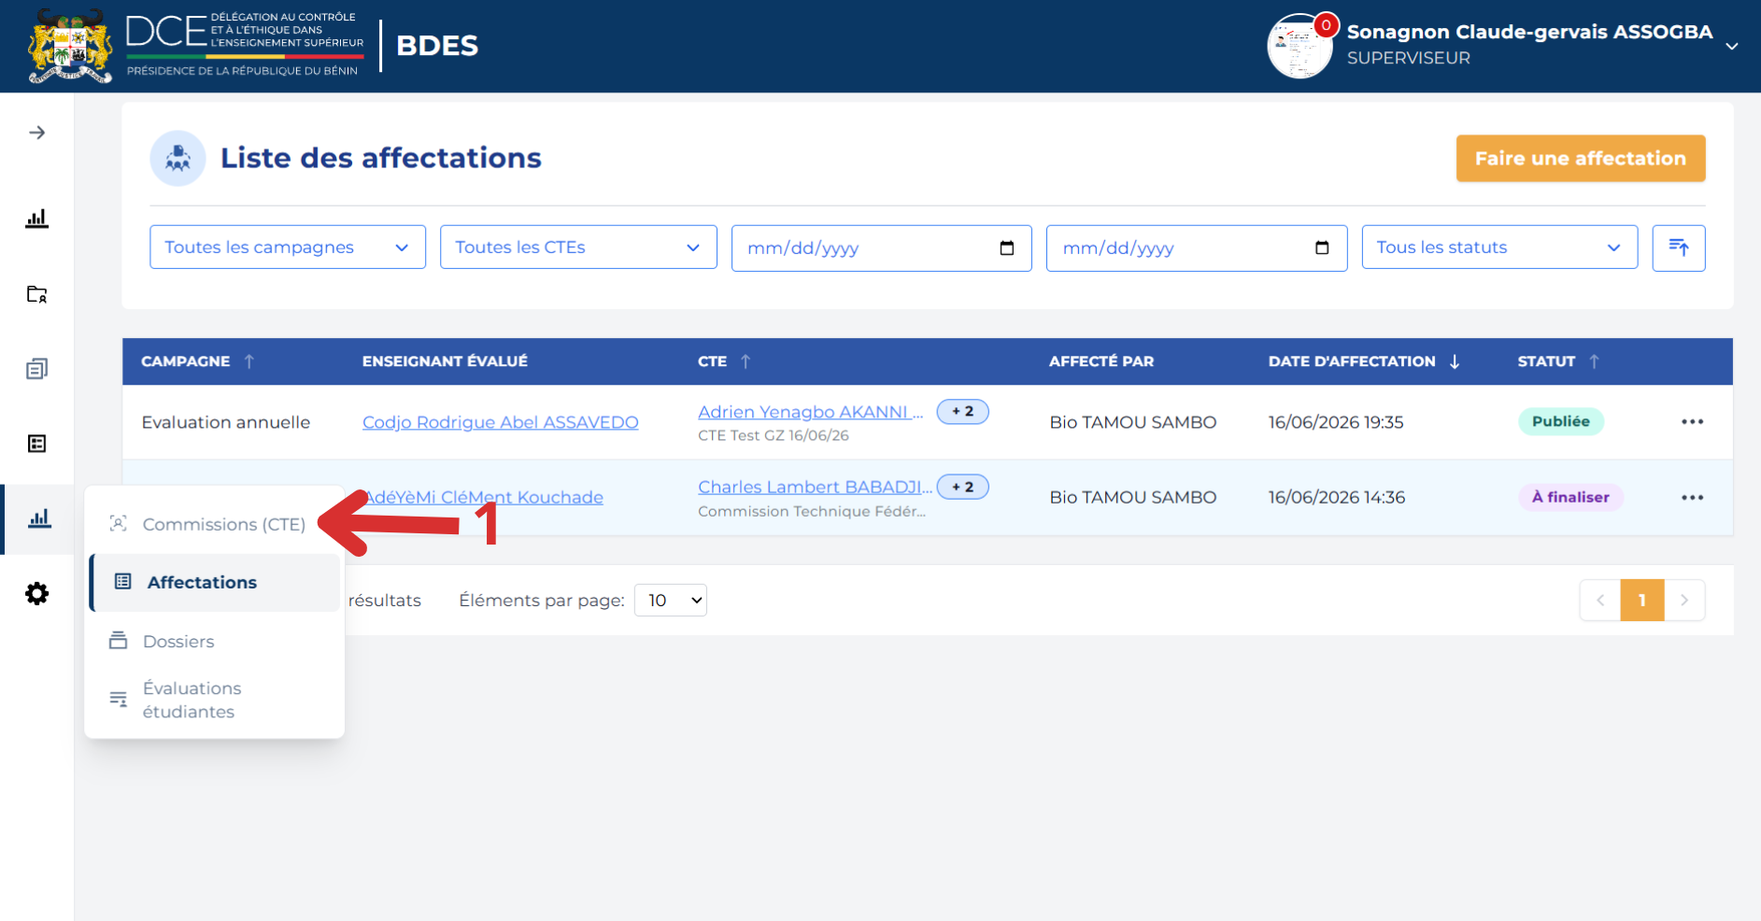Open the folder-with-user sidebar icon
This screenshot has height=921, width=1761.
click(36, 294)
